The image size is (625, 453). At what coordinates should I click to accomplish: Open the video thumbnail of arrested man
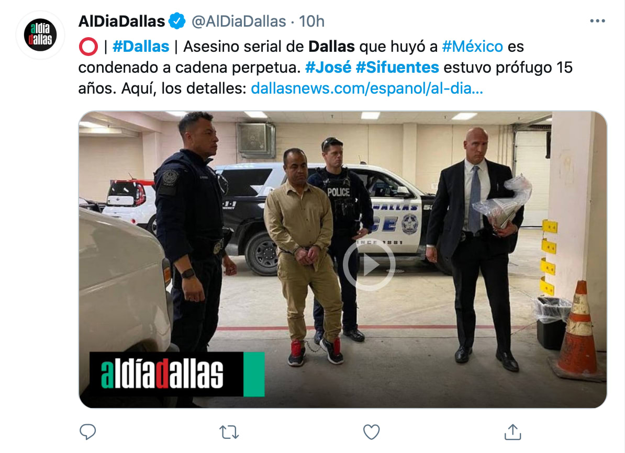[343, 259]
